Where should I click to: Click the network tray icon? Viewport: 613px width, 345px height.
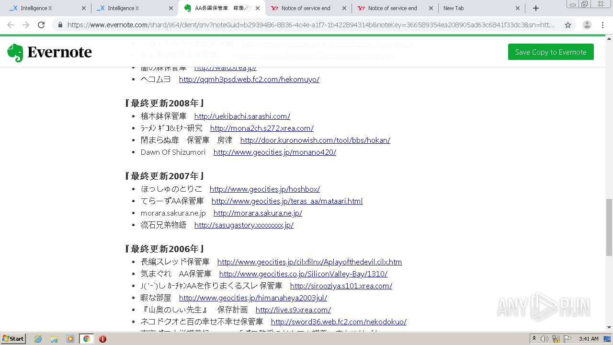point(556,339)
